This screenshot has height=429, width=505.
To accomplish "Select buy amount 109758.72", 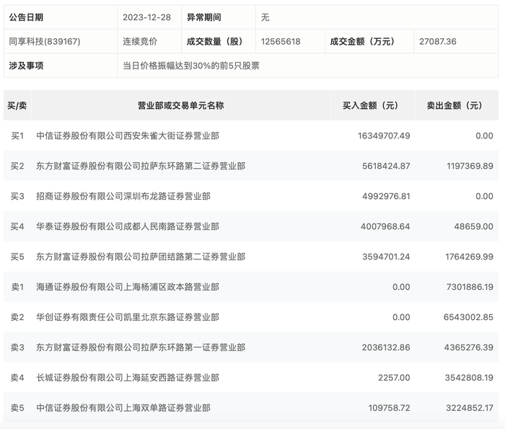I will [x=389, y=408].
